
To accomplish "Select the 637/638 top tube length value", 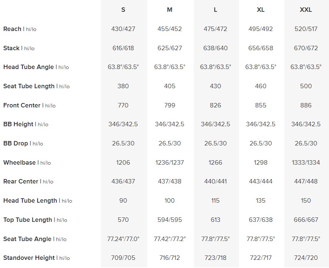I will [260, 220].
